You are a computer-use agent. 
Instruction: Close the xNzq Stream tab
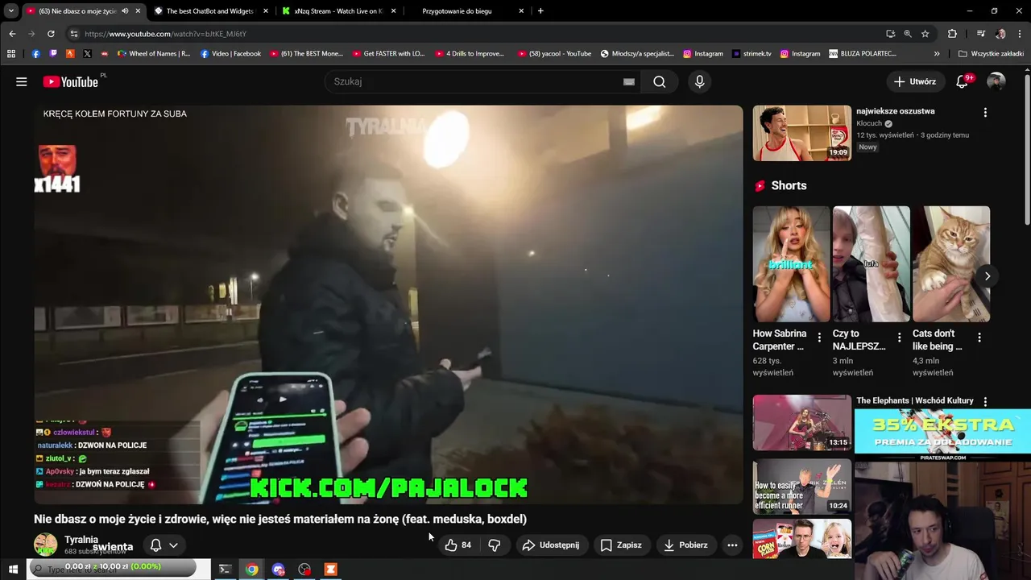click(394, 11)
